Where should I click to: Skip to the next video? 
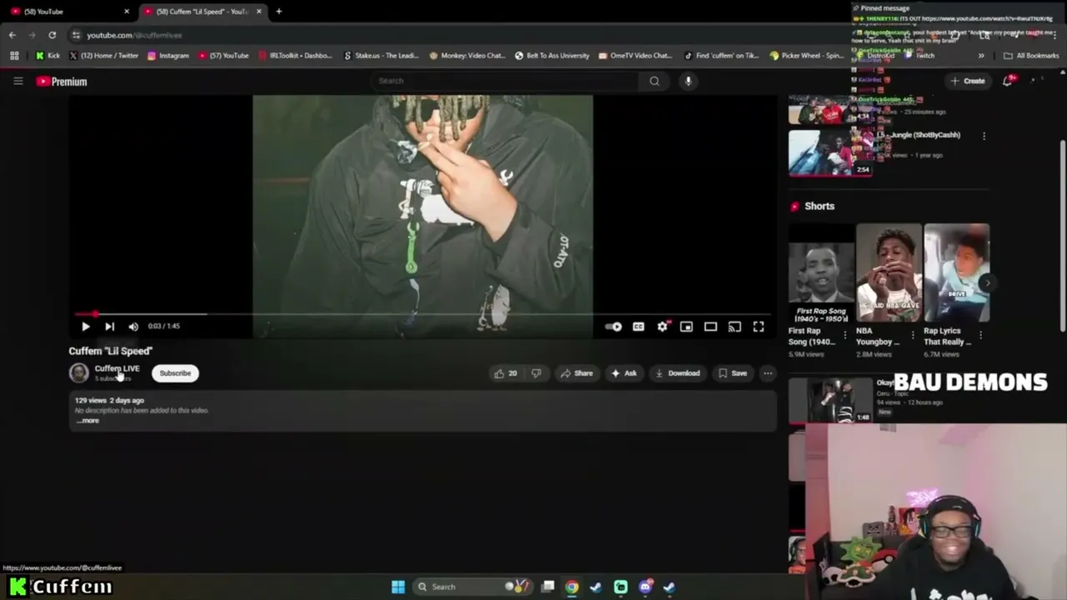[x=109, y=327]
